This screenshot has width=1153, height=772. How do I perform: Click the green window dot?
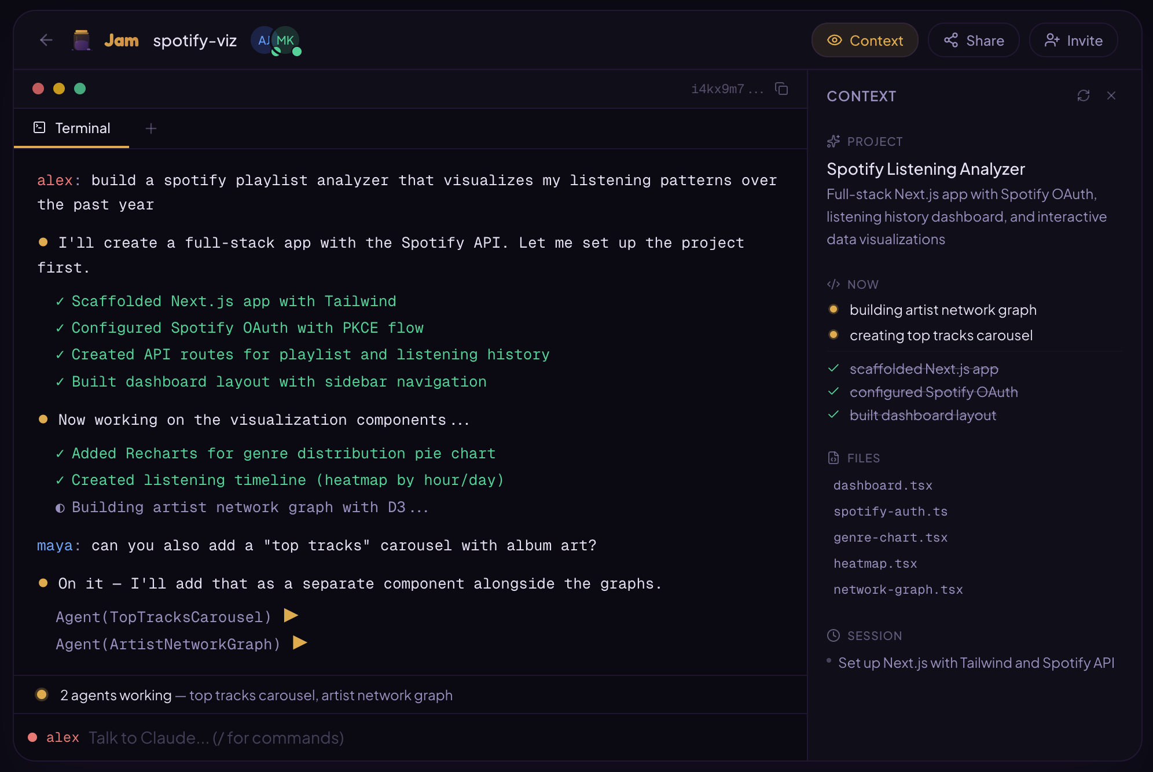[80, 89]
